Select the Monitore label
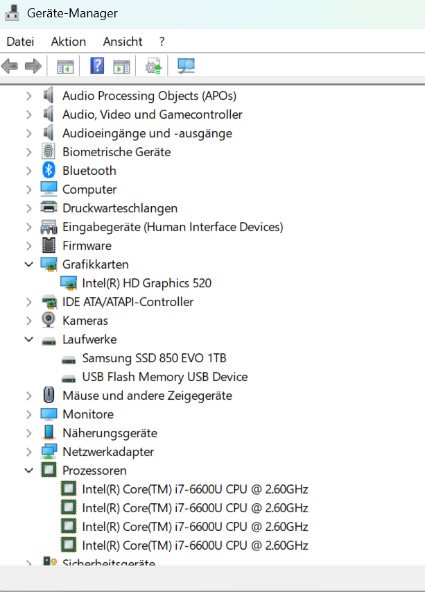Image resolution: width=425 pixels, height=592 pixels. click(x=88, y=414)
